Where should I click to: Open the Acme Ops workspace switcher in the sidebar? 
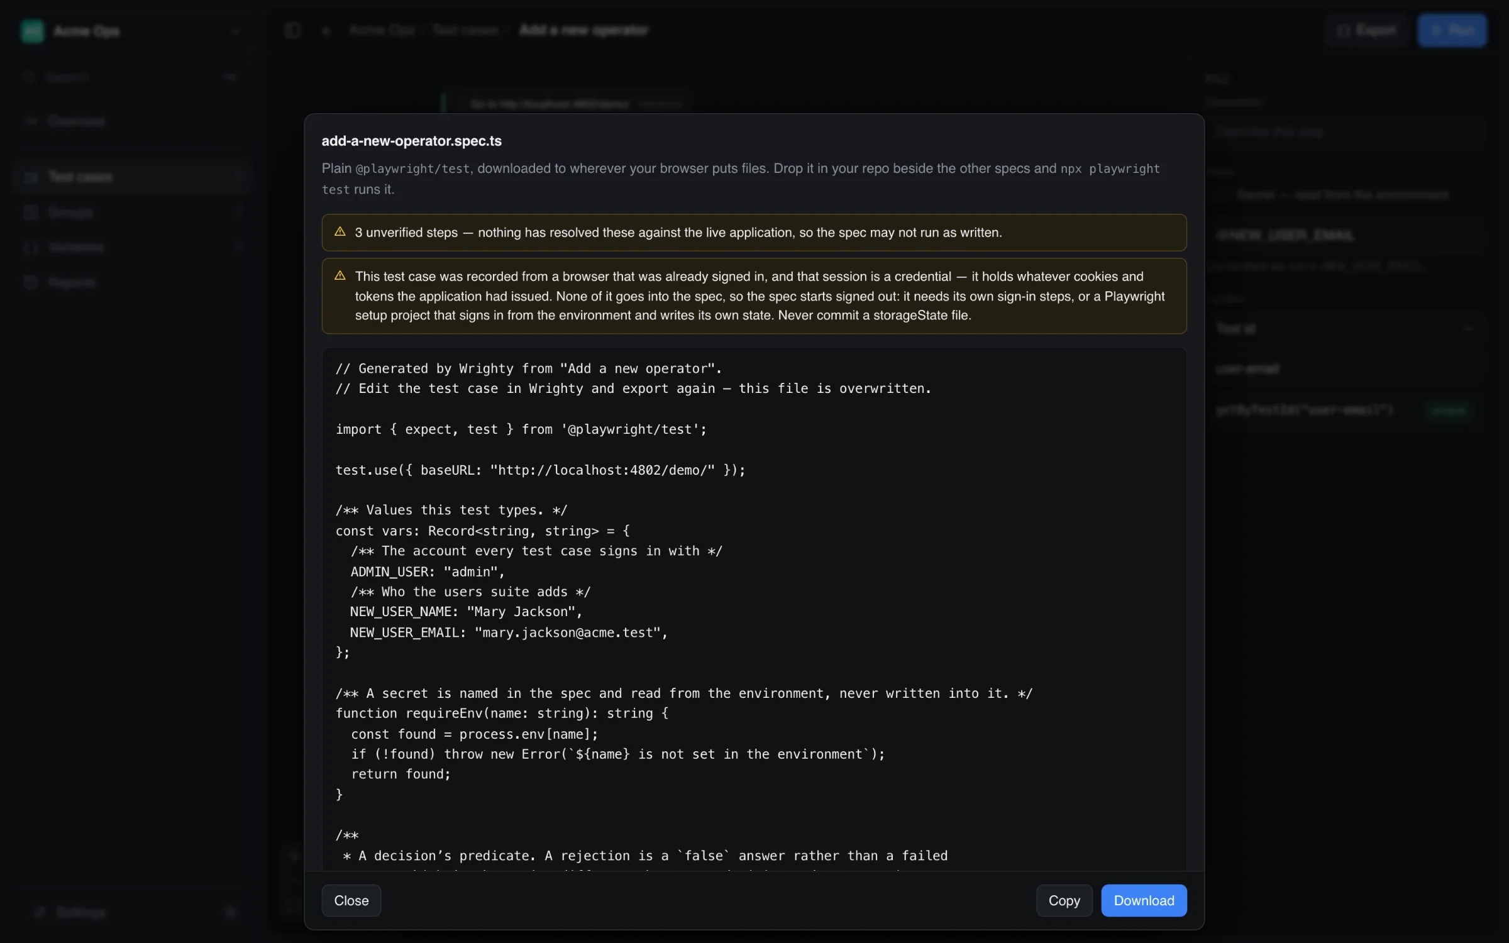coord(131,31)
